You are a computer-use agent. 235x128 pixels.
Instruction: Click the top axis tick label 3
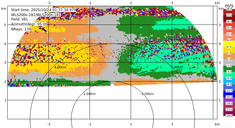pos(172,3)
